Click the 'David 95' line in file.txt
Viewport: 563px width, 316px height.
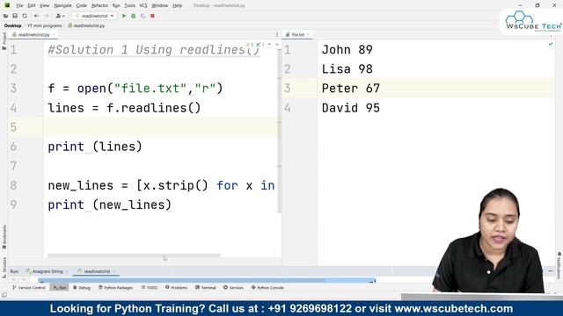pos(350,108)
